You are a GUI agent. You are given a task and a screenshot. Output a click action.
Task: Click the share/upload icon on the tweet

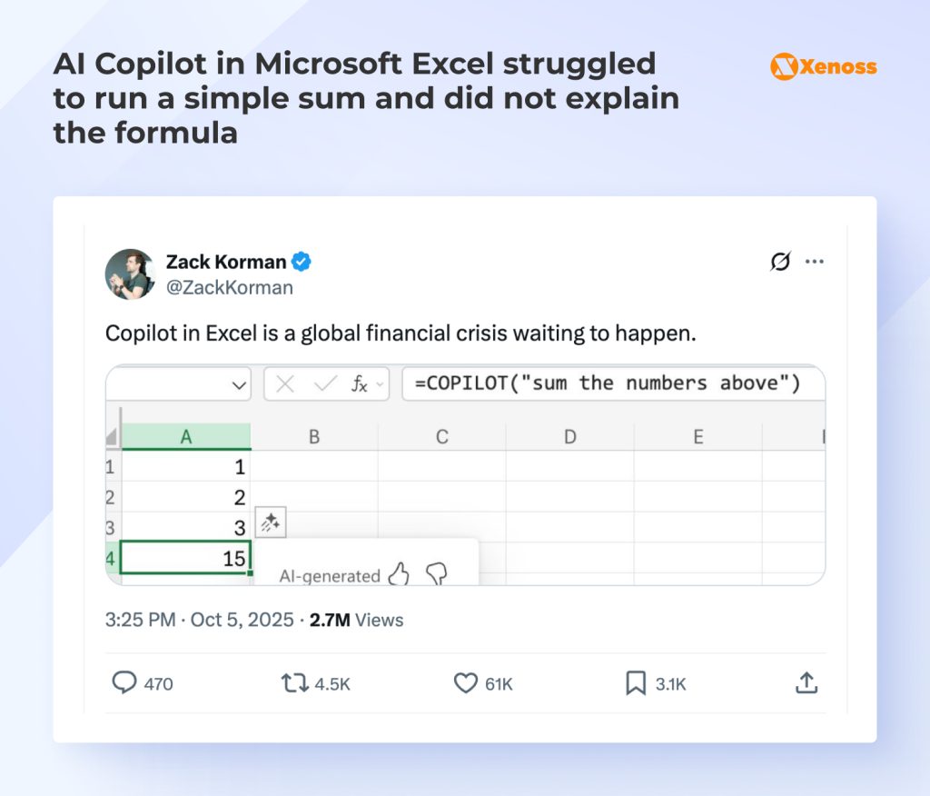(806, 682)
